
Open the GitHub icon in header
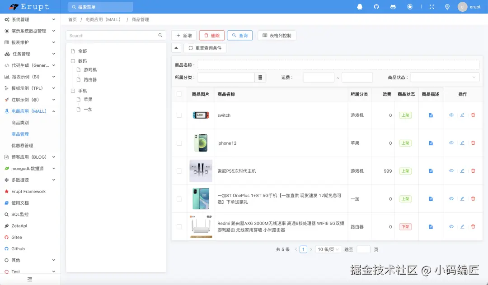coord(376,7)
